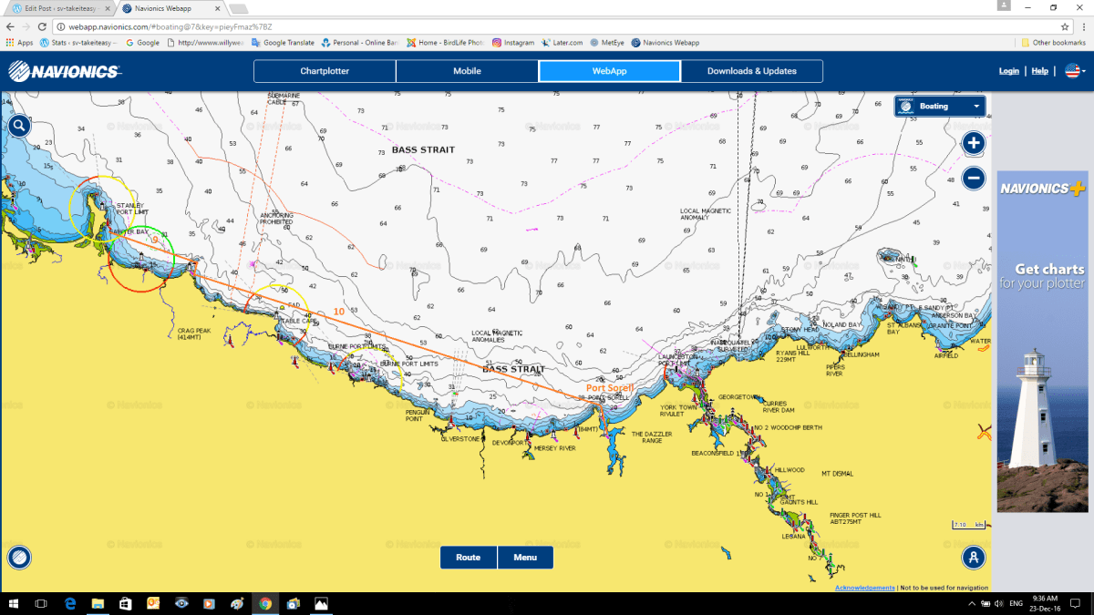Click the Instagram bookmark
This screenshot has width=1094, height=615.
(x=513, y=43)
